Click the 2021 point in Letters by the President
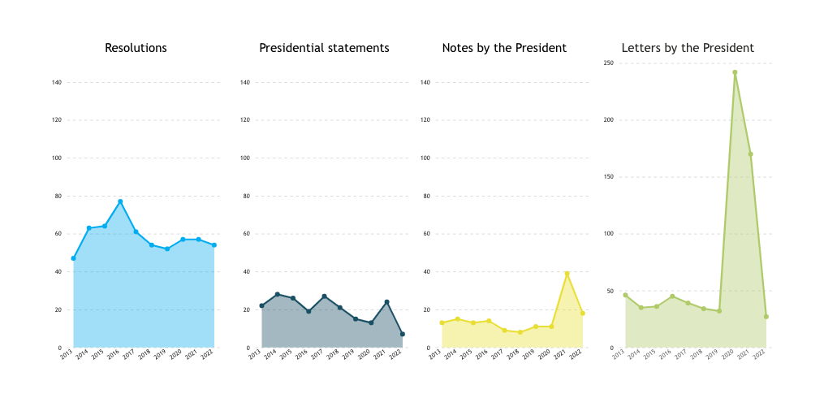The image size is (824, 398). coord(751,154)
